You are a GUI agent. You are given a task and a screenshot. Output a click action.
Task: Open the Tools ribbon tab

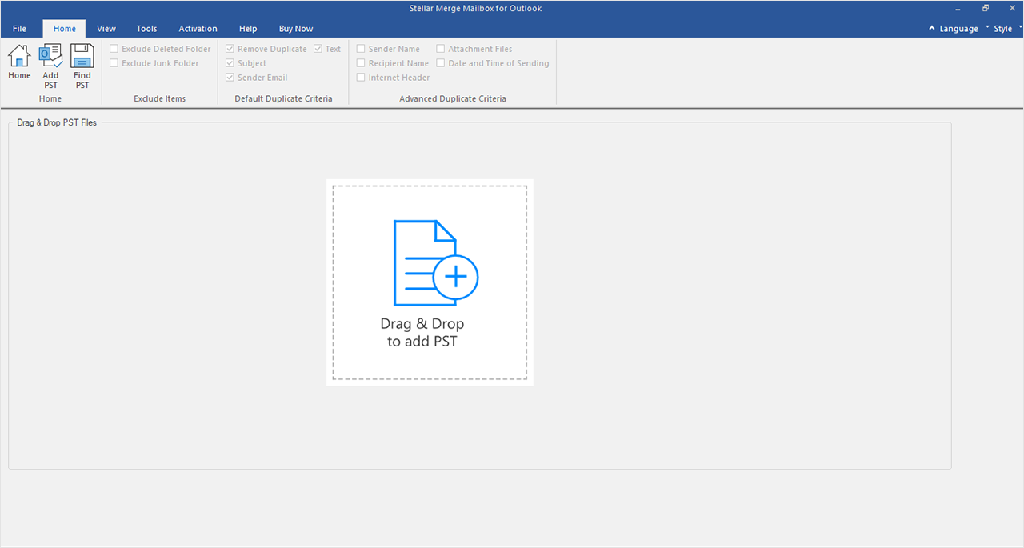click(x=146, y=29)
